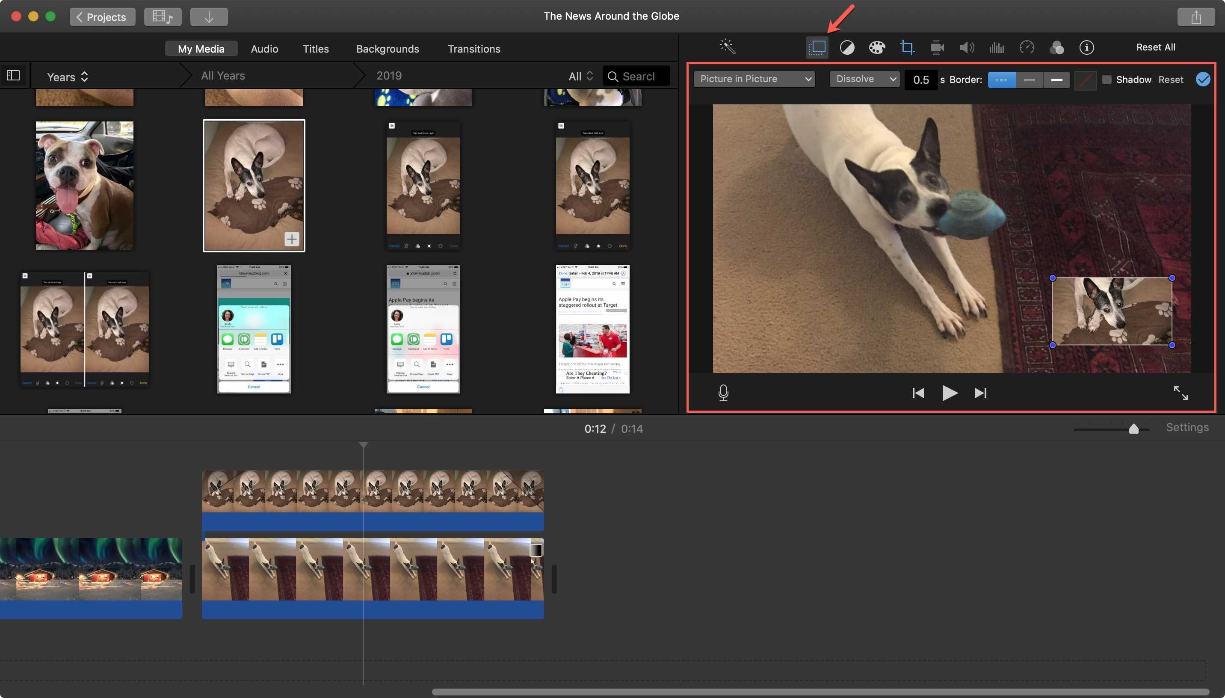Toggle the libraries sidebar icon
Image resolution: width=1225 pixels, height=698 pixels.
tap(13, 75)
